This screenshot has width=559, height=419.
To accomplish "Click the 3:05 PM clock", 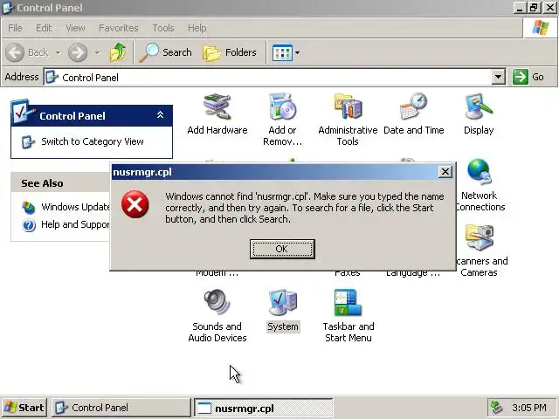I will [529, 408].
